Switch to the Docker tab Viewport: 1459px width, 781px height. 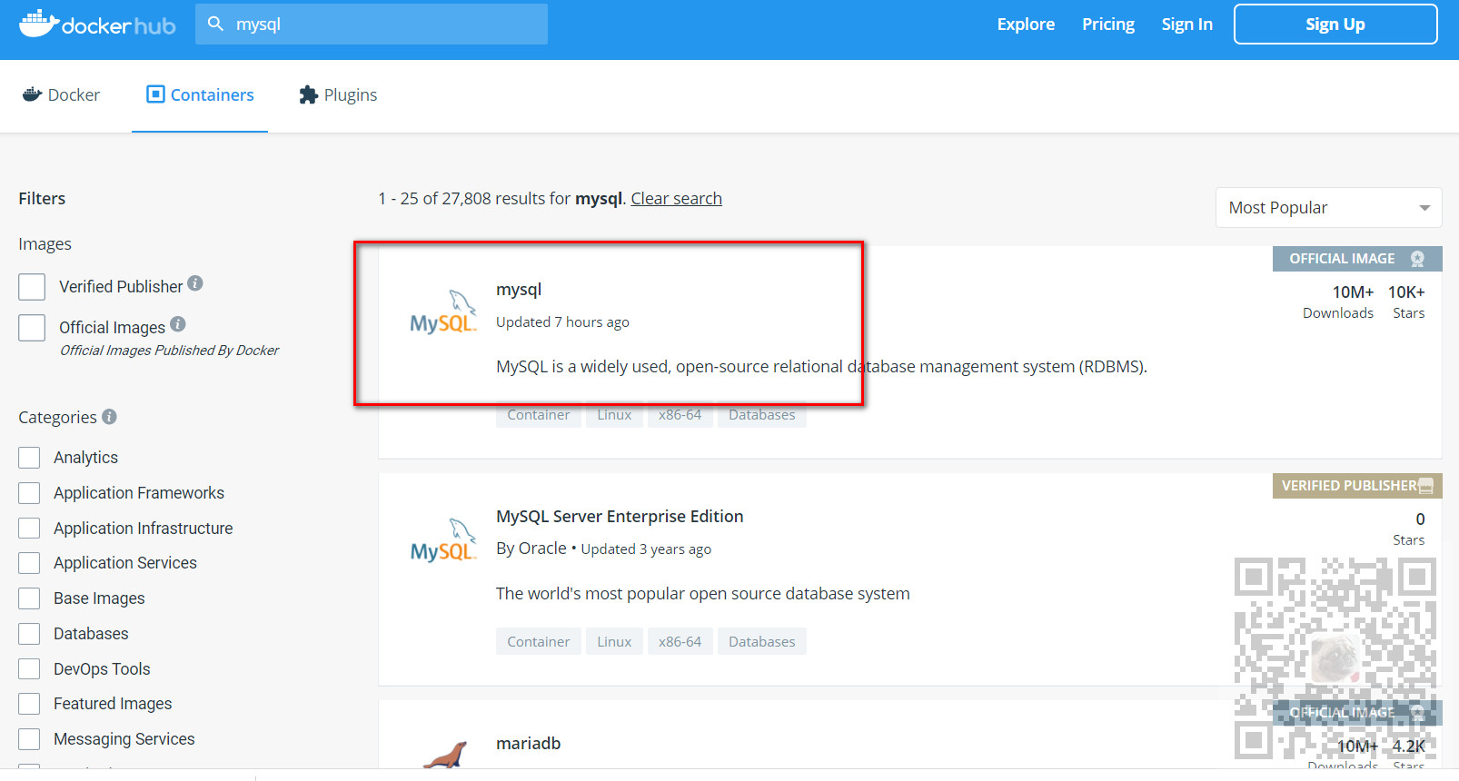[61, 95]
